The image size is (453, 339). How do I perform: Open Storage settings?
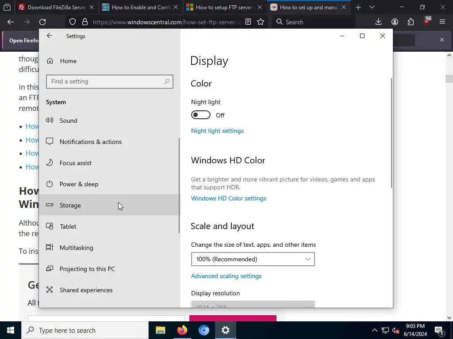click(109, 205)
